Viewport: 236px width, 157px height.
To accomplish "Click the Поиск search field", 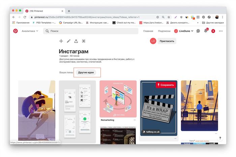I will (x=91, y=31).
